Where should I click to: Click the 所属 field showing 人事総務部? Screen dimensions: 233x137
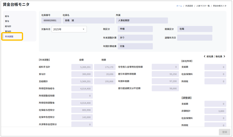point(142,21)
